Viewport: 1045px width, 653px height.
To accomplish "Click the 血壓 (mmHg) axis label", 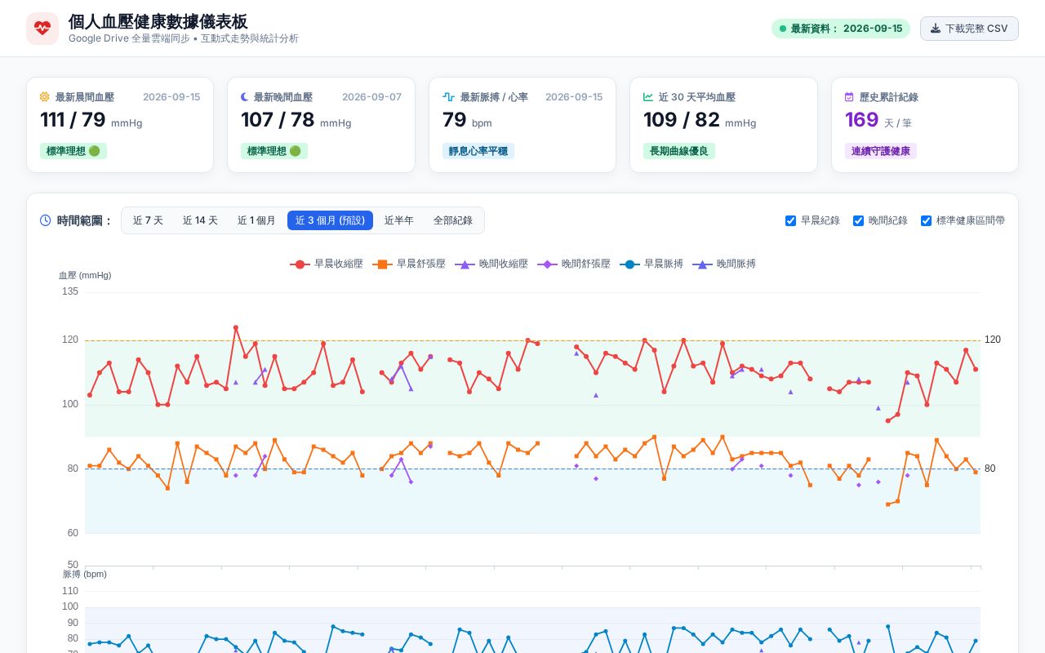I will pyautogui.click(x=85, y=276).
